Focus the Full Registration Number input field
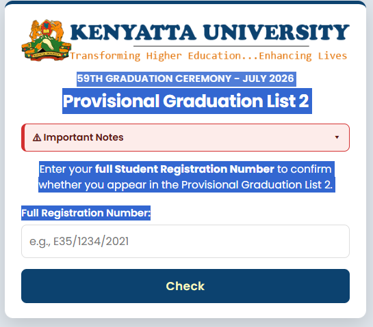The width and height of the screenshot is (373, 327). click(x=185, y=242)
